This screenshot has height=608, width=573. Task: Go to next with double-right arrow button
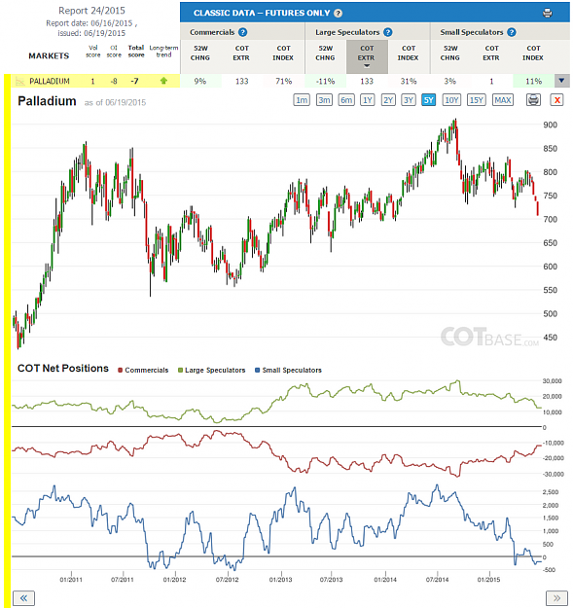coord(556,598)
